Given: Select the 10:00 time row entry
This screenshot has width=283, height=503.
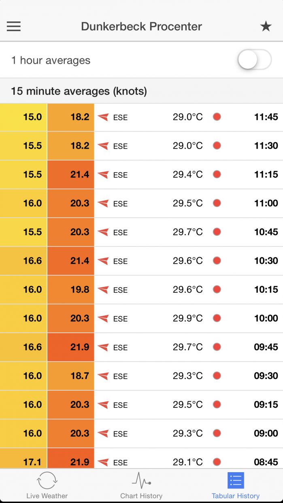Looking at the screenshot, I should pos(266,319).
